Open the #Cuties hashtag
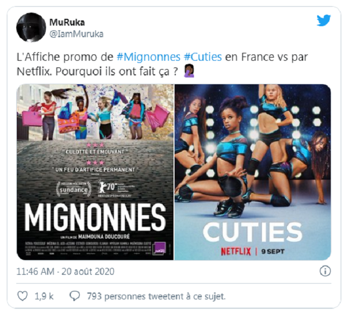Image resolution: width=346 pixels, height=314 pixels. tap(203, 57)
